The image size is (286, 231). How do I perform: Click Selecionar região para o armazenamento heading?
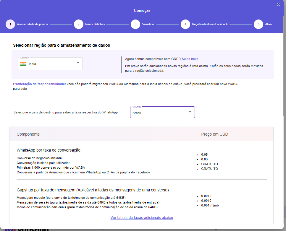62,45
